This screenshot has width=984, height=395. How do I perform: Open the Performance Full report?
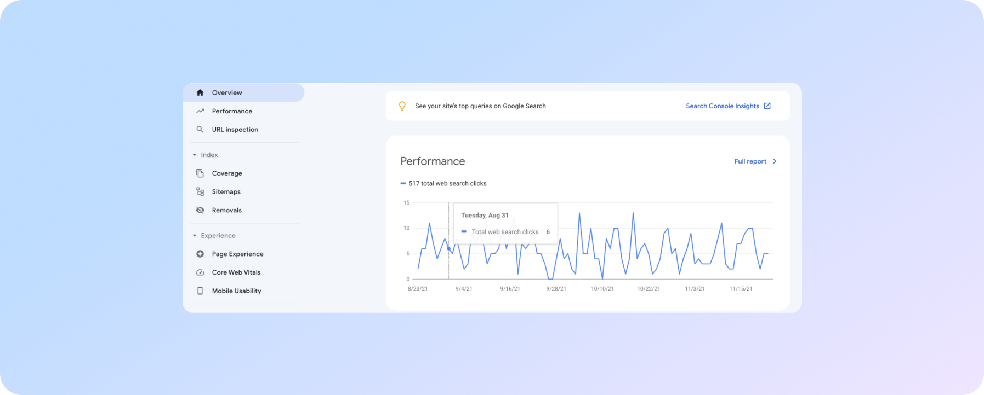pyautogui.click(x=749, y=161)
